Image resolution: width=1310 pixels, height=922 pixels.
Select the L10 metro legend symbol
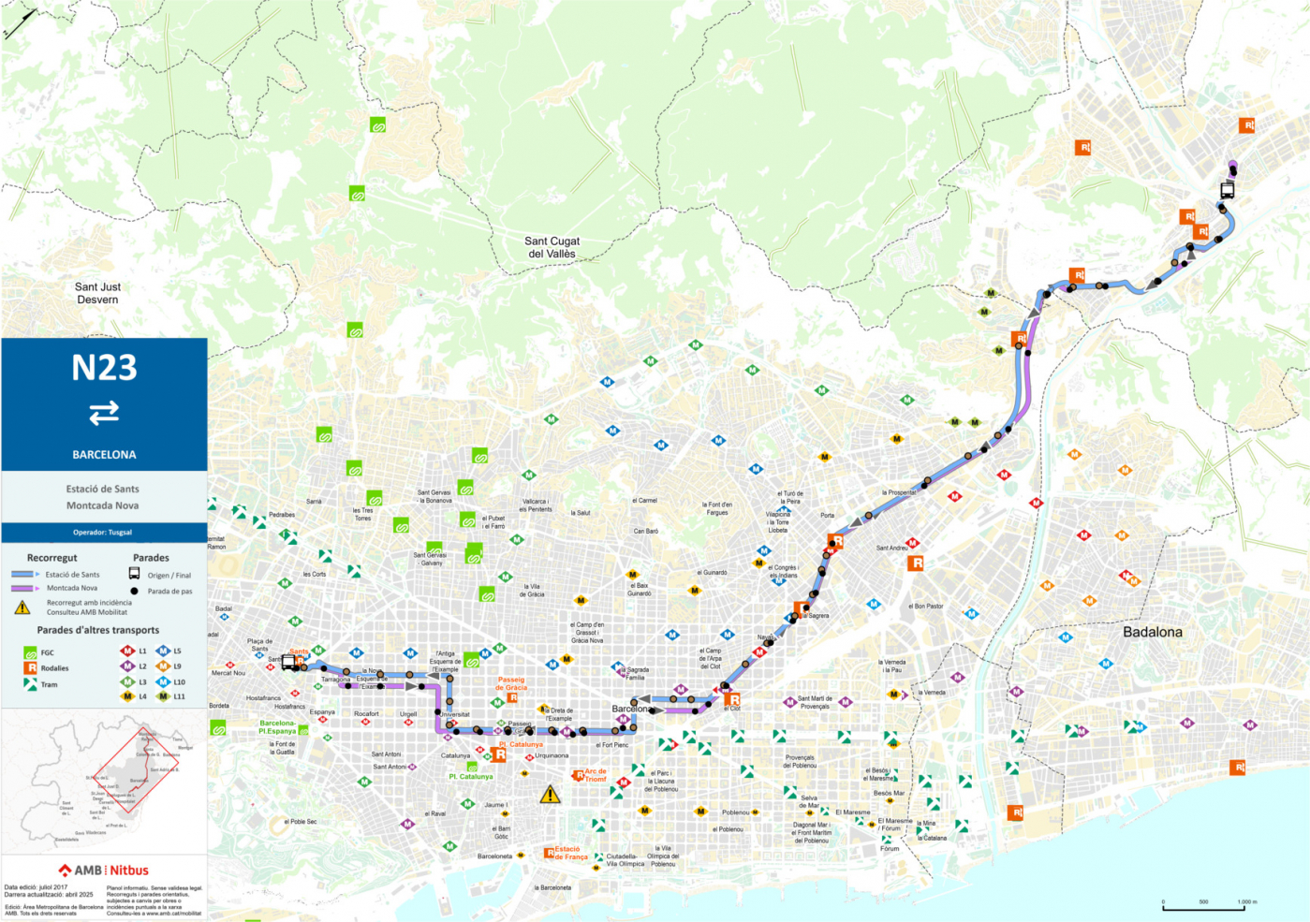[163, 681]
